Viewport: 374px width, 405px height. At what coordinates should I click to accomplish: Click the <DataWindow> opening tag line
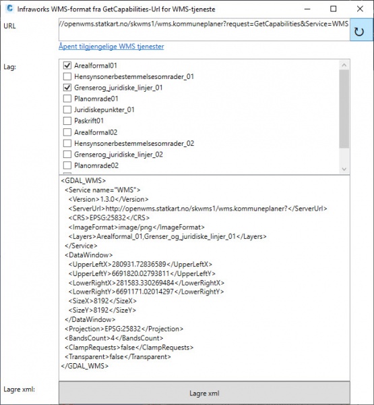(88, 255)
